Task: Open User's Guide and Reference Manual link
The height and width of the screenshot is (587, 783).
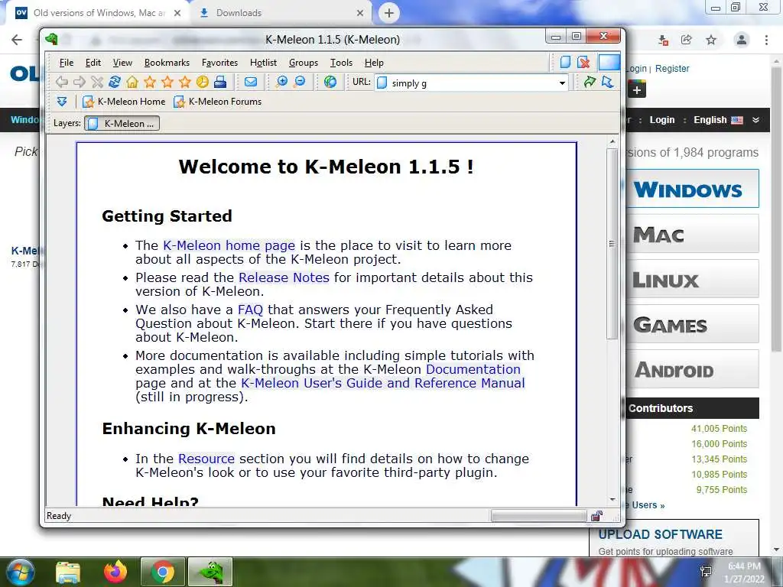Action: coord(382,384)
